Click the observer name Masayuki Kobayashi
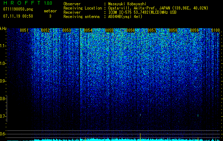This screenshot has height=141, width=223. pyautogui.click(x=127, y=4)
